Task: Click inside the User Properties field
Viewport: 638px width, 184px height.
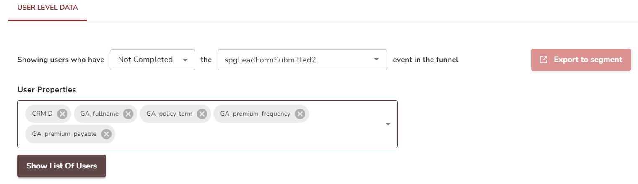Action: point(252,134)
